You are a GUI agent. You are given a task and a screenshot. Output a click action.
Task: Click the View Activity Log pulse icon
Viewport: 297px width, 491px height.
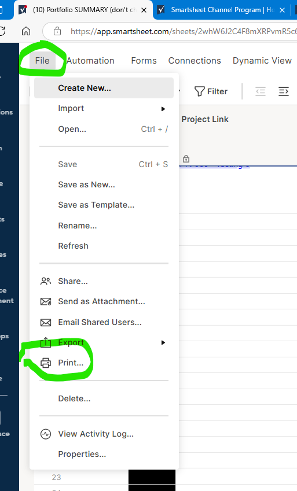click(x=46, y=434)
